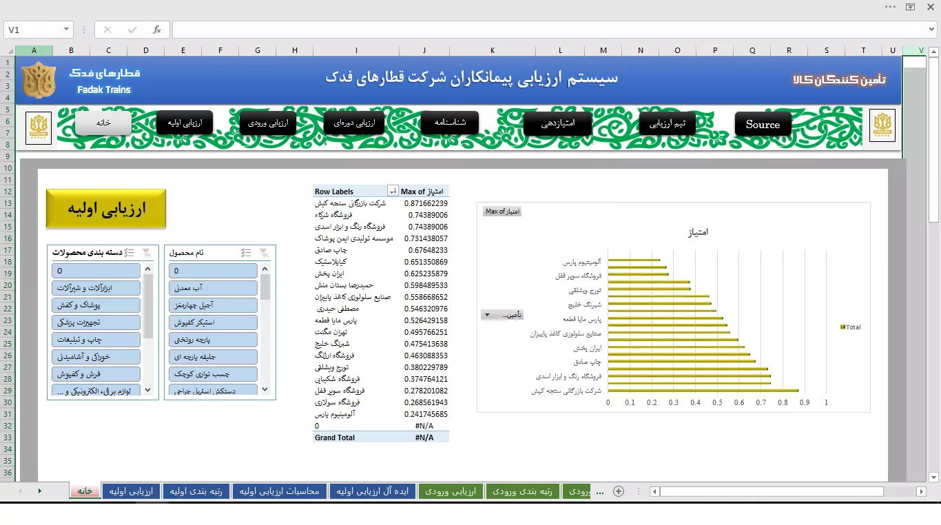The image size is (941, 525).
Task: Open the ribbon display options icon in title bar
Action: [911, 7]
